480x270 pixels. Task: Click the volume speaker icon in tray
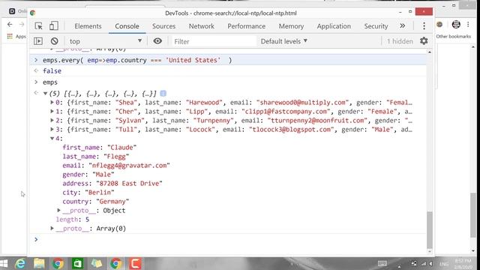(430, 263)
